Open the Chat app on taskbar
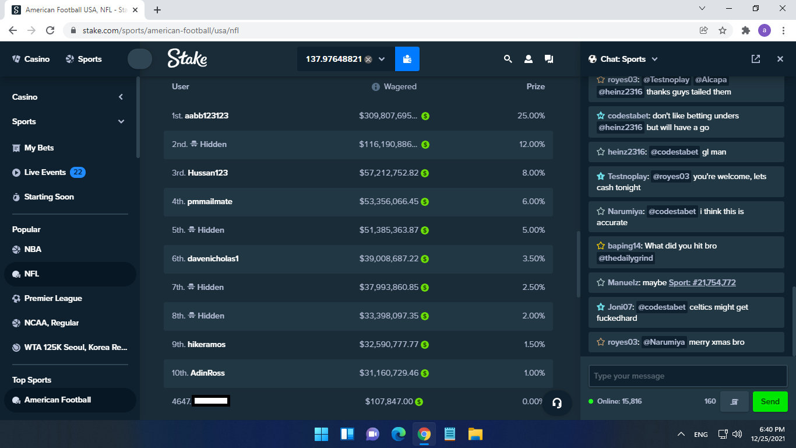 coord(373,434)
